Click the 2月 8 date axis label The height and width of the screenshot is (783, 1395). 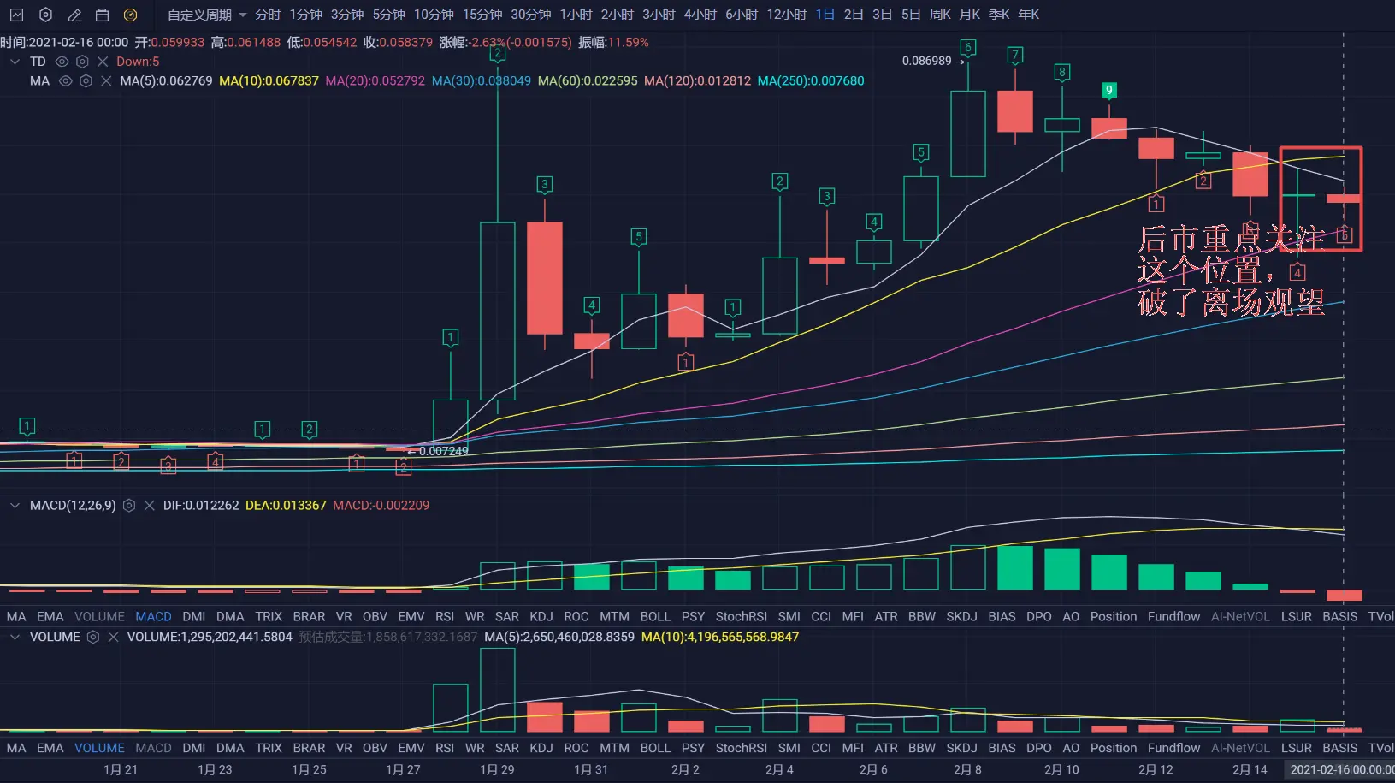point(967,770)
